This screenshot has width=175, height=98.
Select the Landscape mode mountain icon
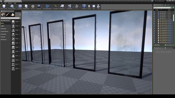(x=13, y=14)
